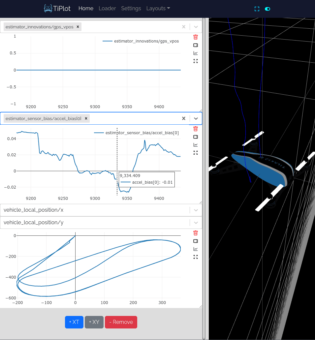Image resolution: width=315 pixels, height=340 pixels.
Task: Click the chevron of the vehicle_local_position/x dropdown
Action: 196,210
